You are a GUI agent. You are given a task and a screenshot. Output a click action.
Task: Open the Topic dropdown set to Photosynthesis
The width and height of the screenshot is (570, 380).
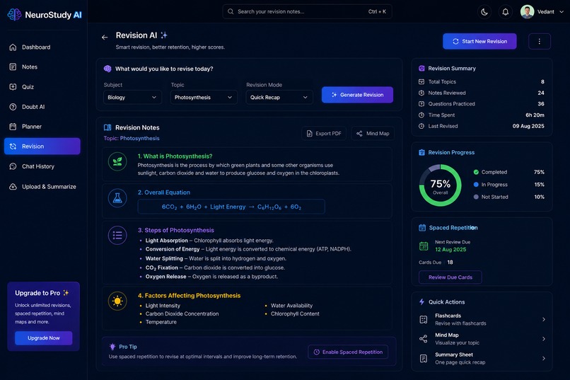(x=204, y=98)
